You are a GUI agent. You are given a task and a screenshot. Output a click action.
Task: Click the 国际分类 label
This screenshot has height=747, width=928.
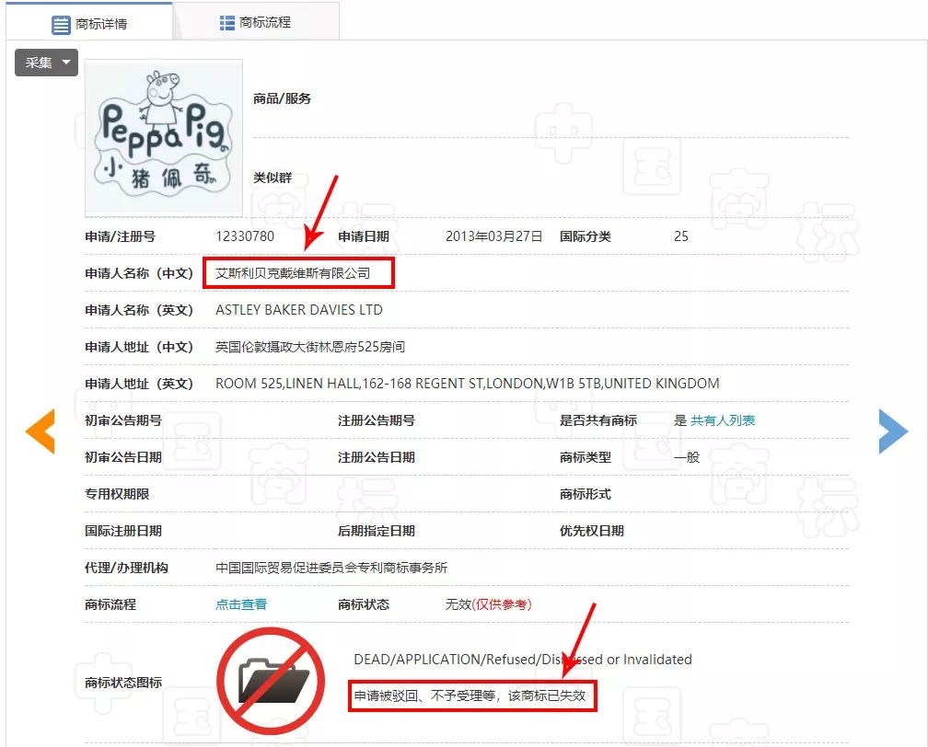pyautogui.click(x=586, y=236)
